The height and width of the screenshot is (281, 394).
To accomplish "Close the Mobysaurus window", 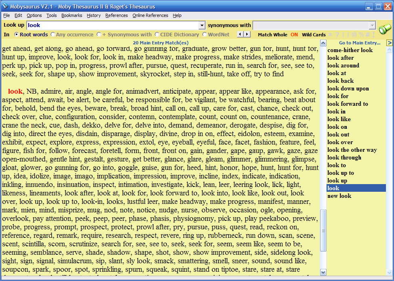I will pyautogui.click(x=388, y=6).
